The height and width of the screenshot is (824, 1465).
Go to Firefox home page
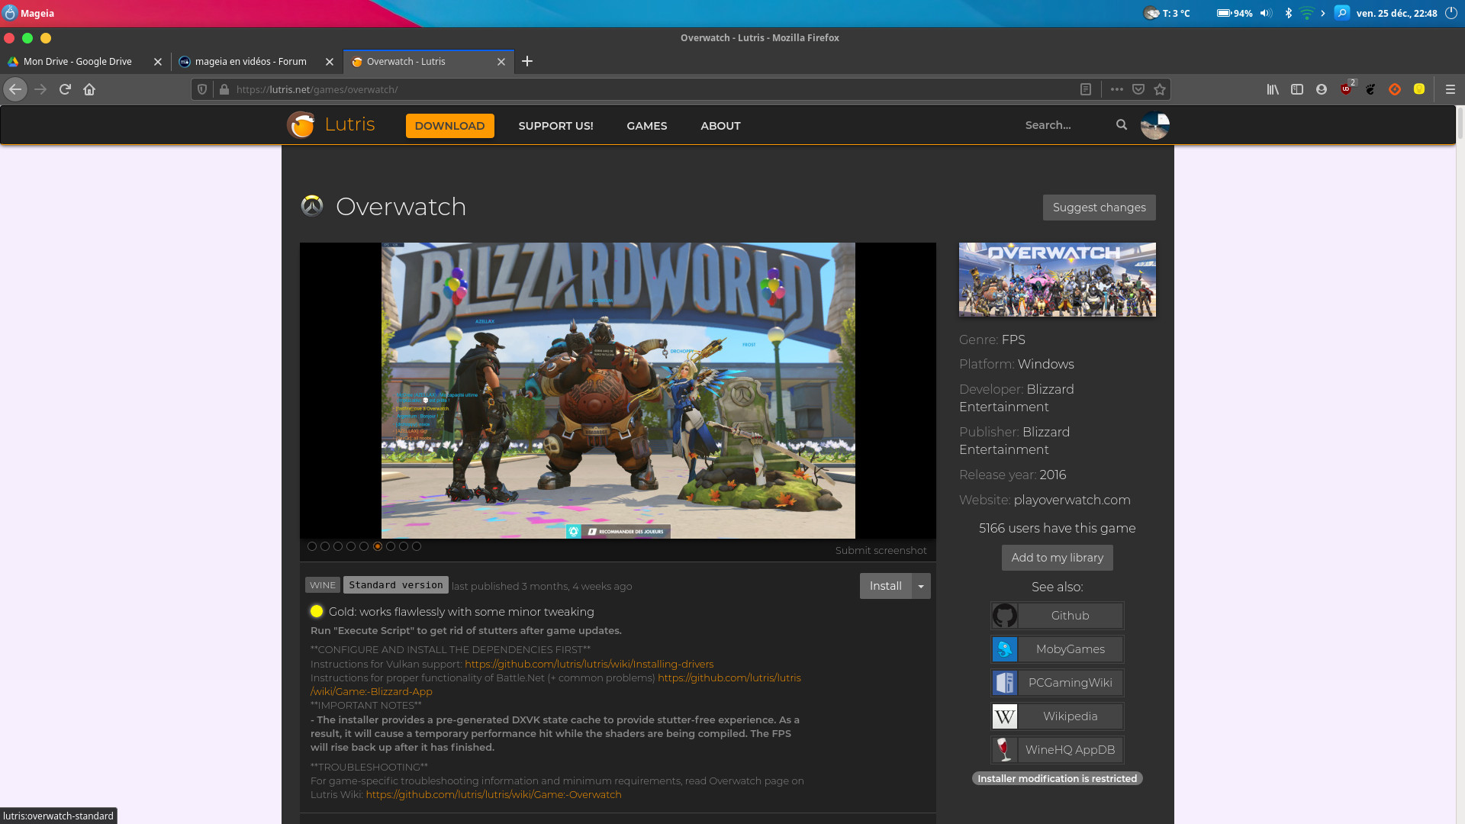pyautogui.click(x=89, y=89)
